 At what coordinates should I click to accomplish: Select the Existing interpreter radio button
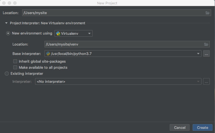pyautogui.click(x=7, y=74)
